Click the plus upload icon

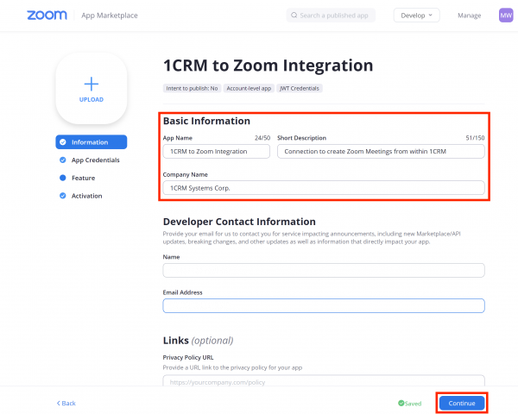coord(92,84)
